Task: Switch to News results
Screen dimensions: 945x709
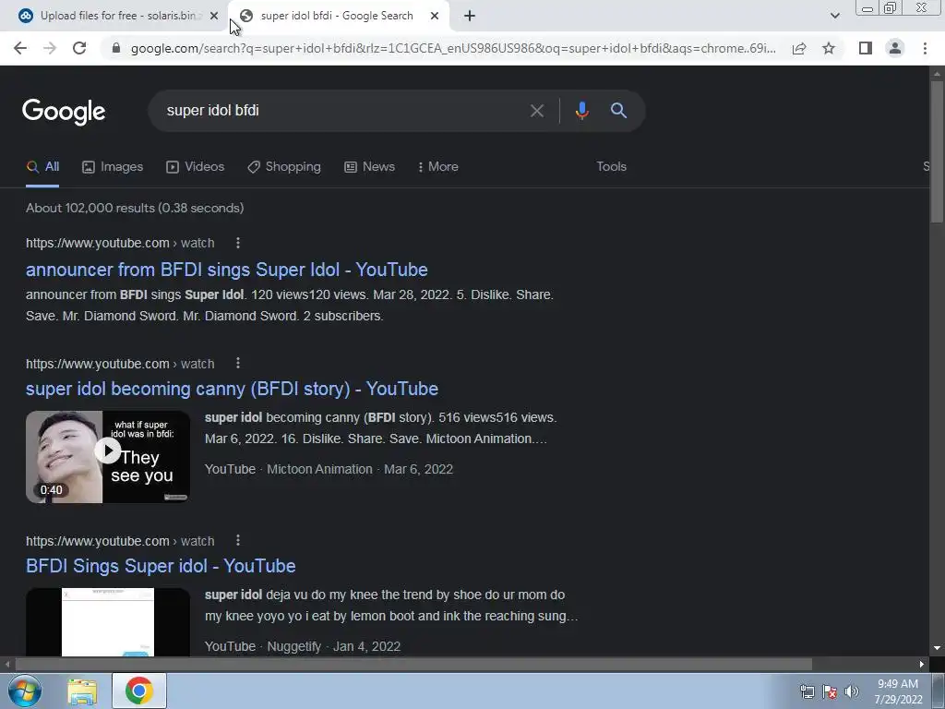Action: (369, 167)
